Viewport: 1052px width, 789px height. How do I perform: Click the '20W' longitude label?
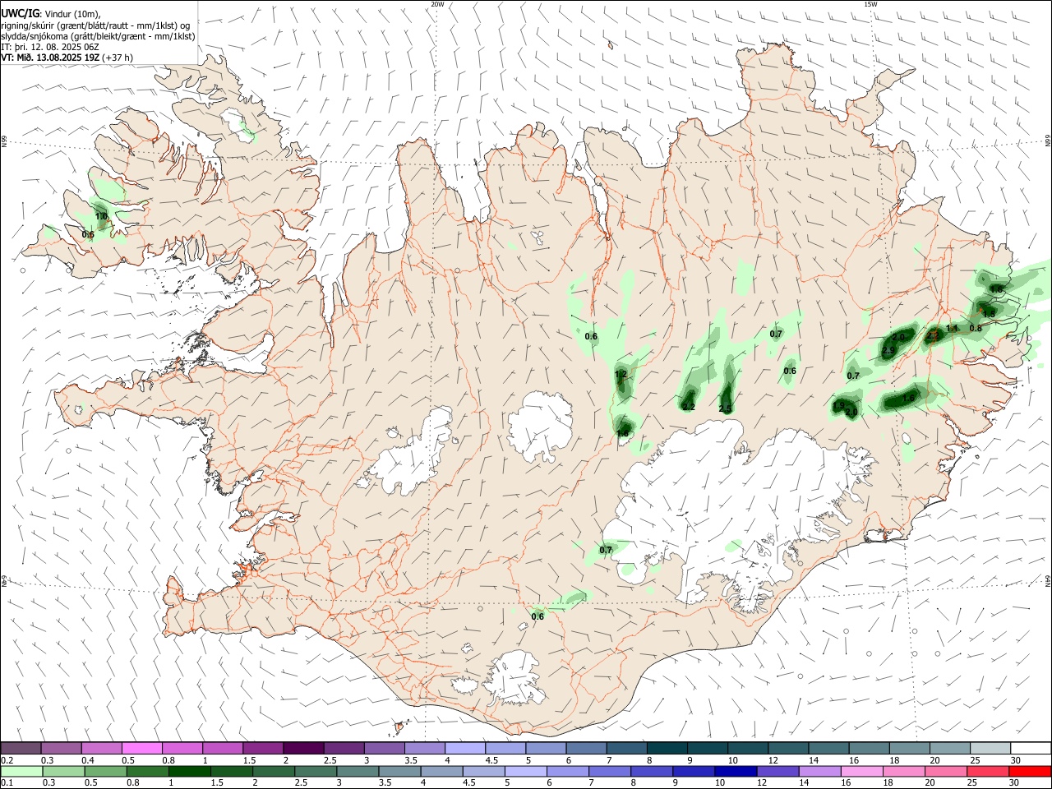438,4
